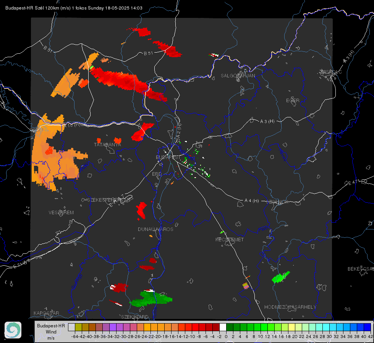Click the A 4 (H) road label
The image size is (374, 343).
(252, 201)
